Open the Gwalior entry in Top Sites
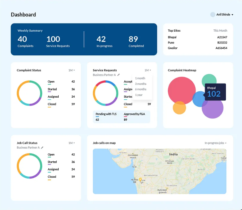Screen dimensions: 242x210 click(173, 48)
